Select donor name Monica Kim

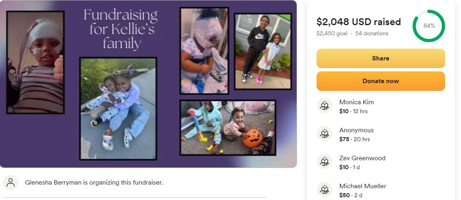(356, 102)
